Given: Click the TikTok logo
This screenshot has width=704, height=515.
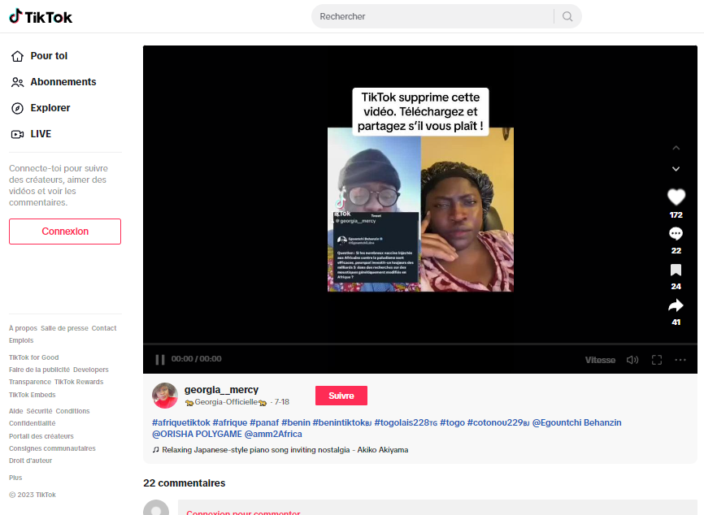Looking at the screenshot, I should (41, 16).
